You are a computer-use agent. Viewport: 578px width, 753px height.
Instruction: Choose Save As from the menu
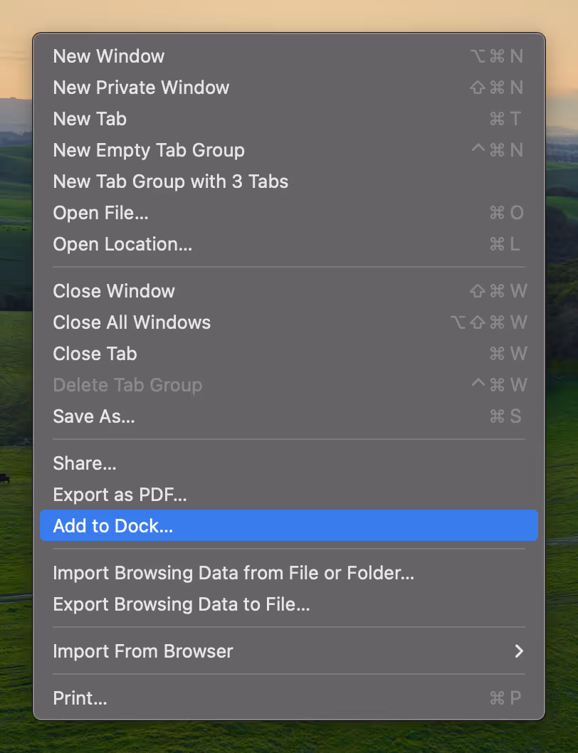tap(93, 416)
